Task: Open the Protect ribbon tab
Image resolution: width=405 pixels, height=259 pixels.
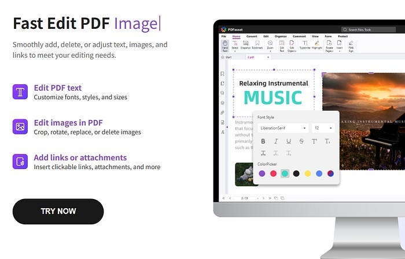Action: coord(343,36)
